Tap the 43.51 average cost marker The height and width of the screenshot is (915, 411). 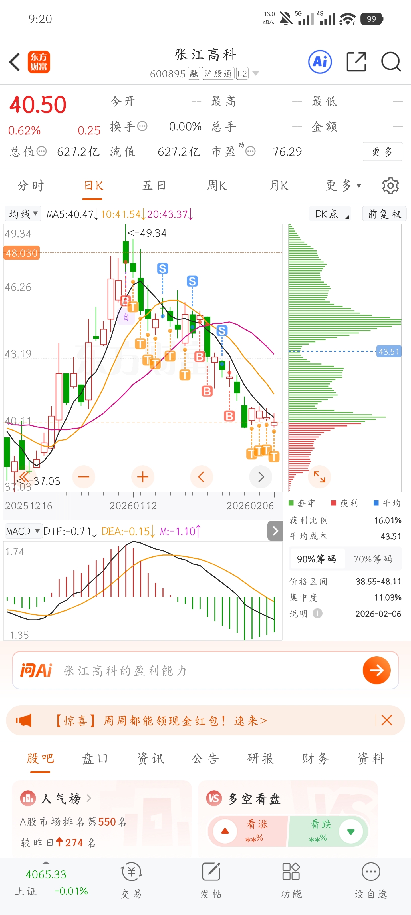389,351
